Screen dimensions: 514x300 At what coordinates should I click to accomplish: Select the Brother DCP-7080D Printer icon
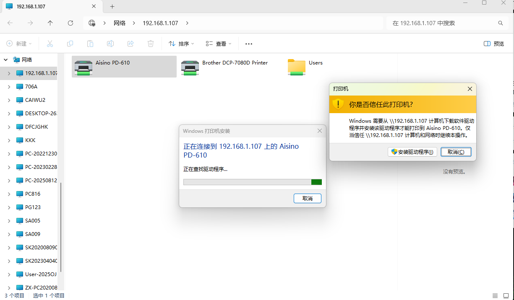190,67
